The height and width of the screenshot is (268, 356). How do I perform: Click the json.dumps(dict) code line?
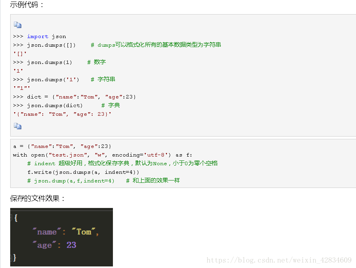pos(66,105)
